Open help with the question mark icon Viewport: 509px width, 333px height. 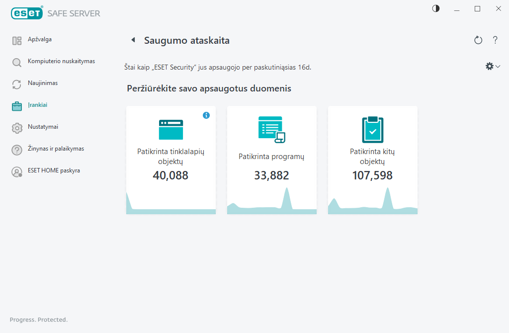point(495,40)
